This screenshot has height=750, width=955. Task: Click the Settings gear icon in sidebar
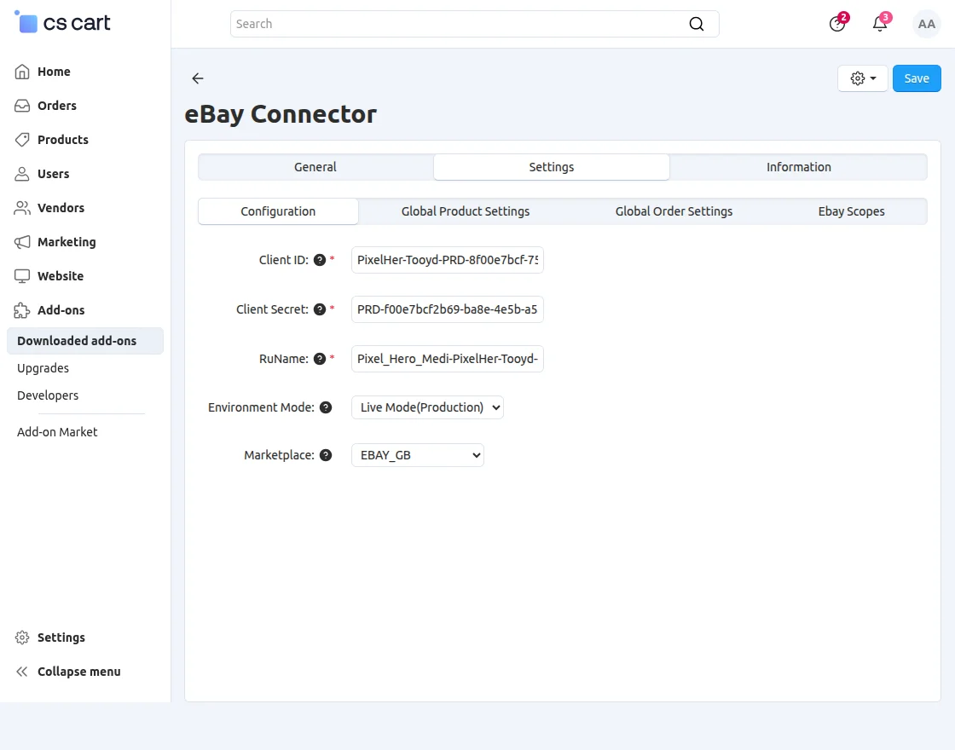point(22,637)
